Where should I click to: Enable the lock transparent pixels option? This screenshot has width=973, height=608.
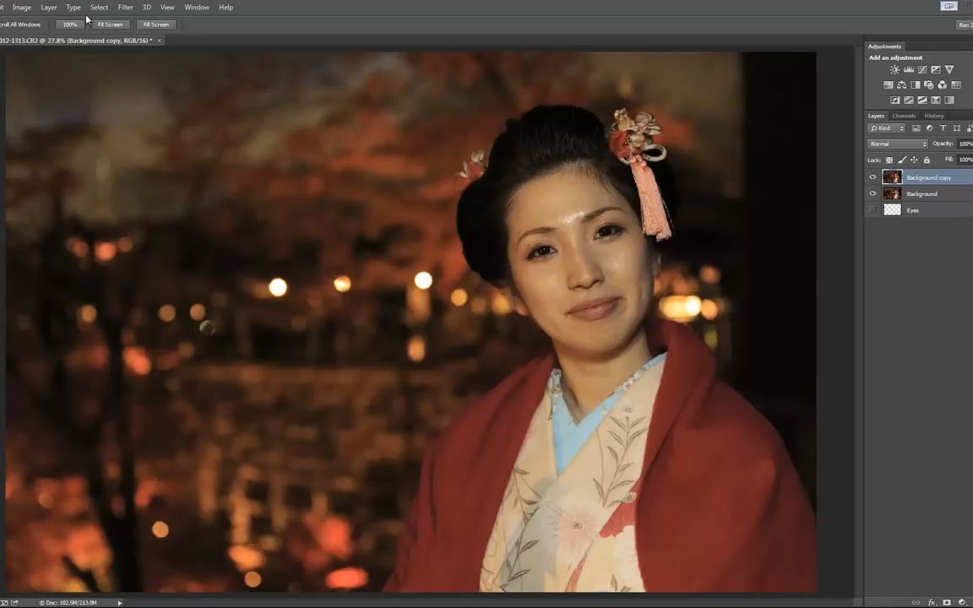pyautogui.click(x=889, y=160)
